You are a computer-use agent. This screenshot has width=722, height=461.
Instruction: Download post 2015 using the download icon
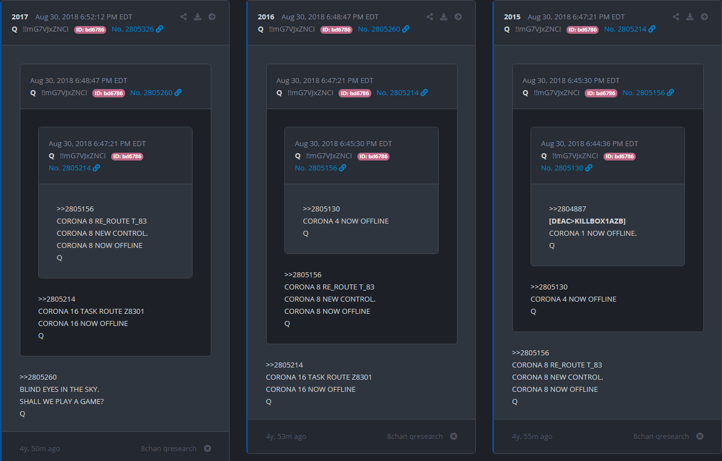pos(690,17)
